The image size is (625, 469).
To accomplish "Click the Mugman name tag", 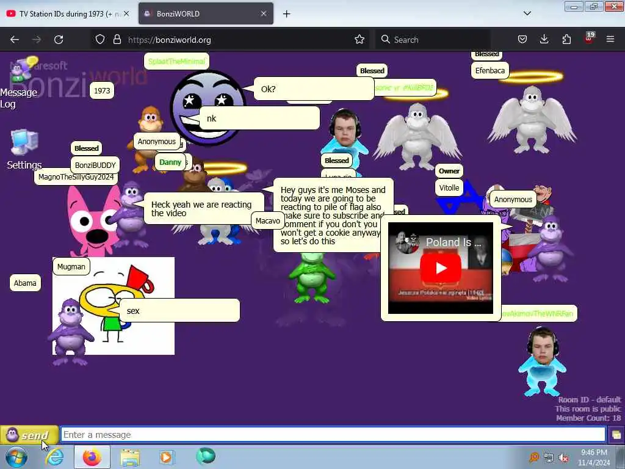I will [x=71, y=267].
